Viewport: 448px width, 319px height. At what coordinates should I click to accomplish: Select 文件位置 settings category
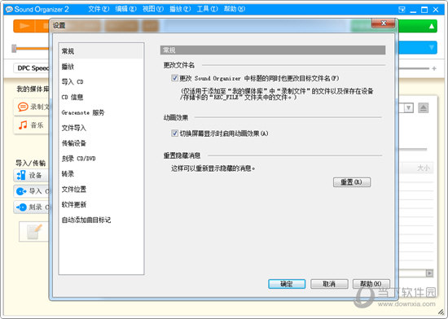[100, 189]
